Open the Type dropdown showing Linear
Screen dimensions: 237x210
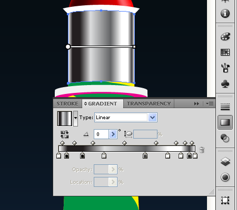tap(126, 118)
